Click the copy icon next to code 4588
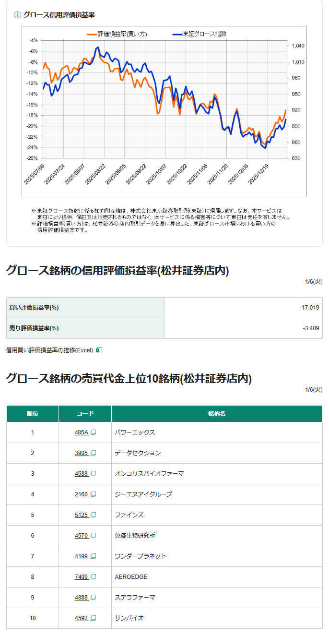Screen dimensions: 329x636 point(94,474)
